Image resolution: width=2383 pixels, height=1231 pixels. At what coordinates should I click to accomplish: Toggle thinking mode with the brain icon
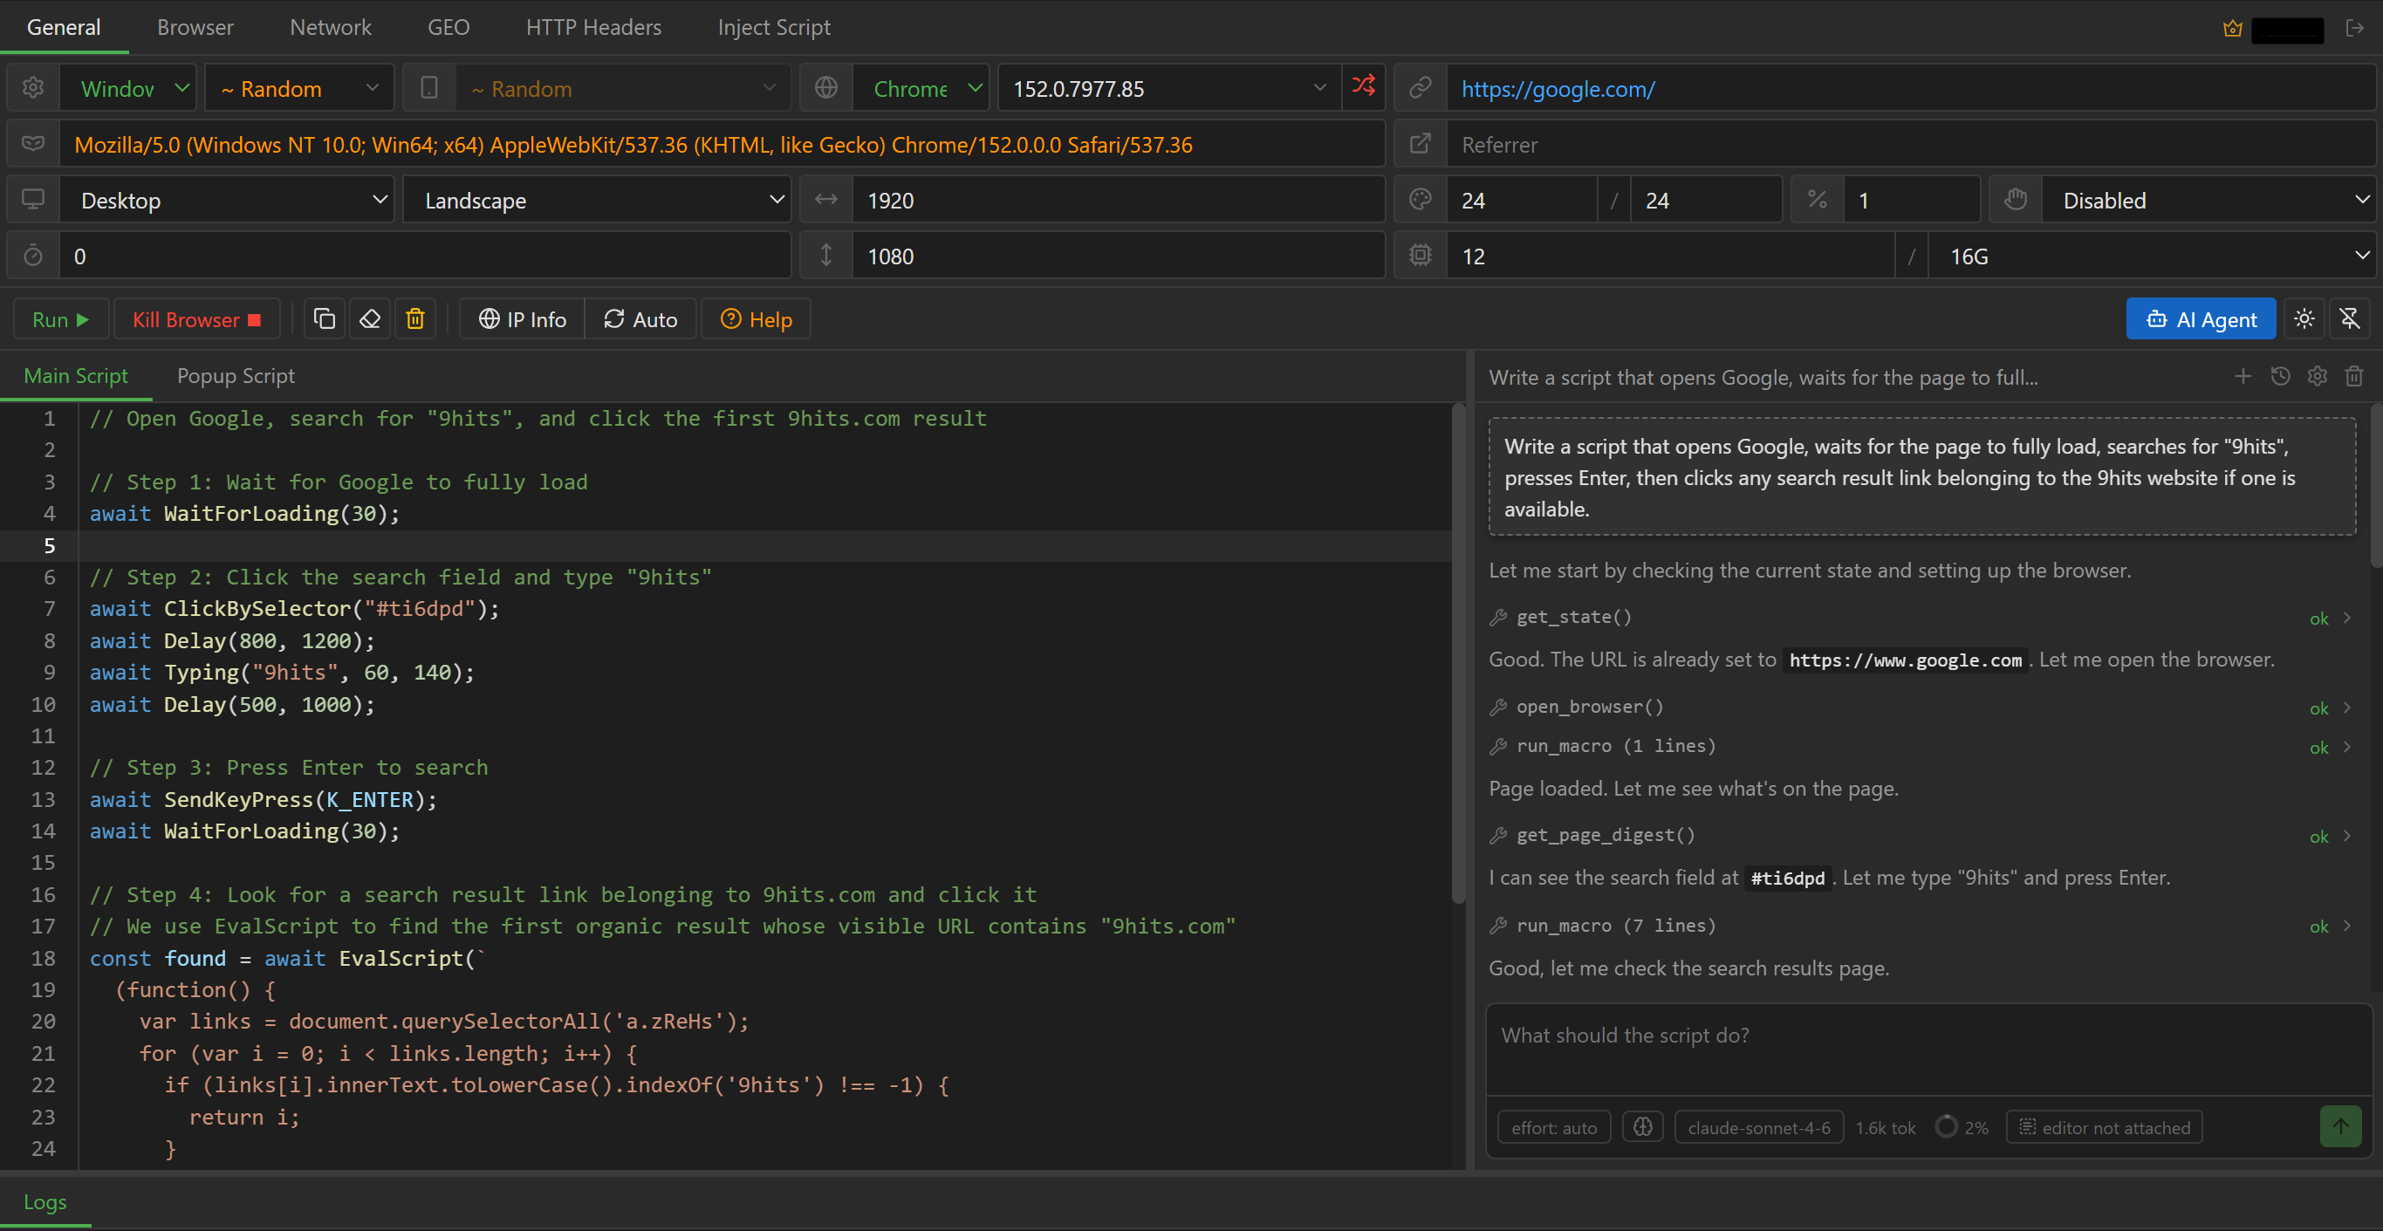(x=1643, y=1126)
